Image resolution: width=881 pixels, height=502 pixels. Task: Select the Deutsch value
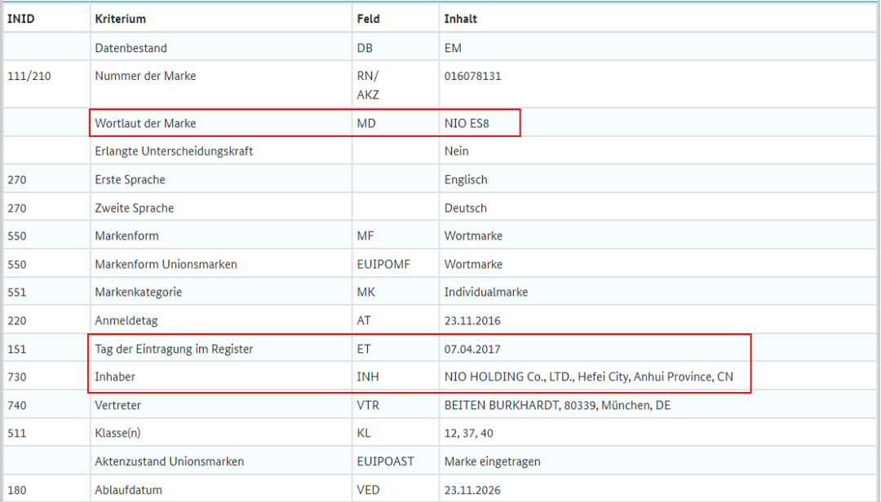465,208
